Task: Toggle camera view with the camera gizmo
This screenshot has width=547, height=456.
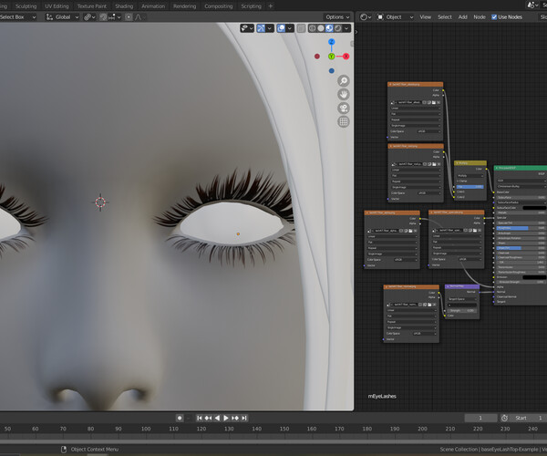Action: click(x=344, y=109)
